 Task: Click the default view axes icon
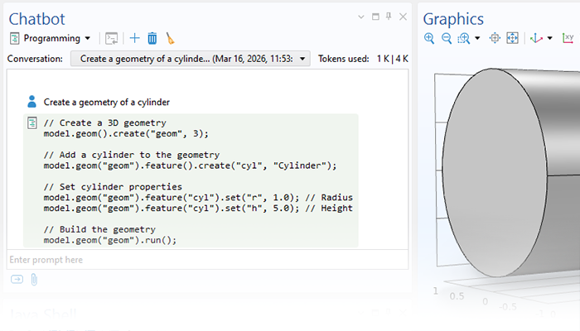point(536,38)
